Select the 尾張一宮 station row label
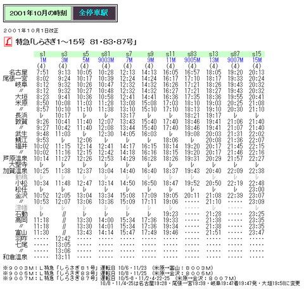 (15, 79)
